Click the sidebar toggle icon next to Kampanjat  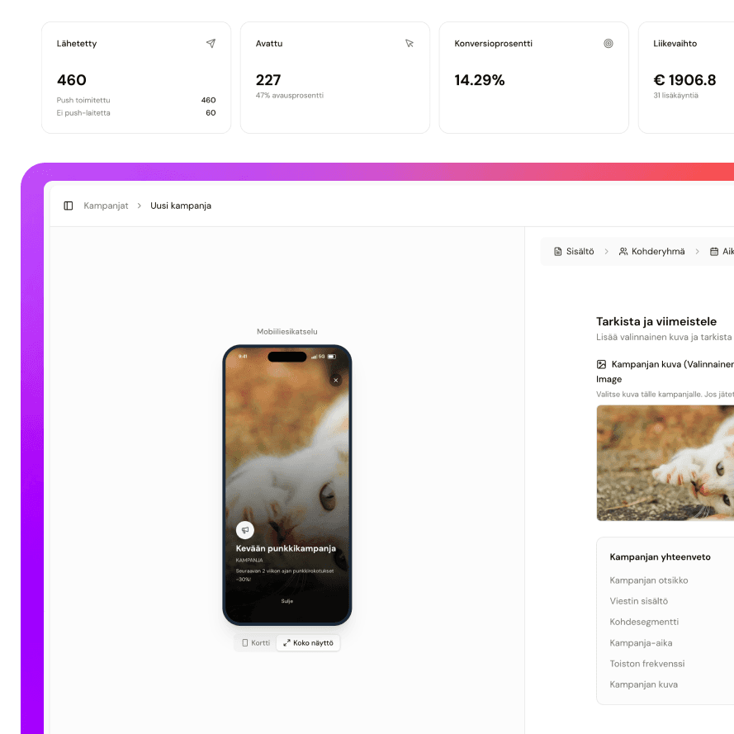[x=69, y=206]
